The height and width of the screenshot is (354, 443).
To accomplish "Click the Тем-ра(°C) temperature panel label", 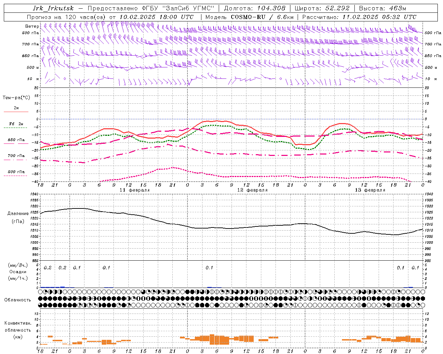I will coord(16,98).
